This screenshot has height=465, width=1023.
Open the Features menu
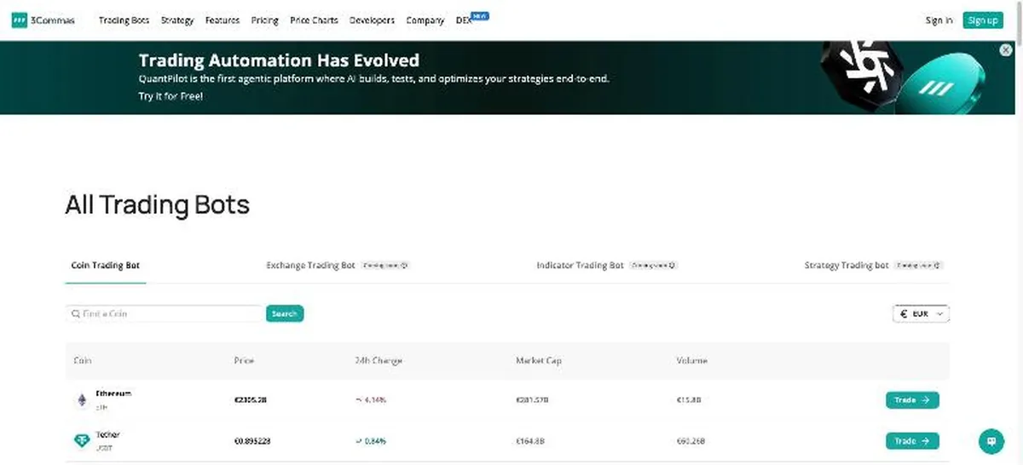[x=223, y=20]
